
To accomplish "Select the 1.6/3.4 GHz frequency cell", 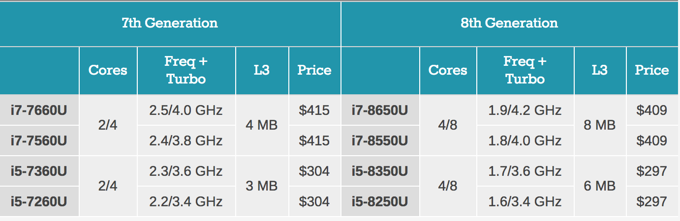I will [525, 201].
